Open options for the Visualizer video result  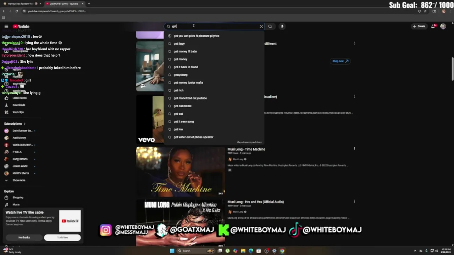pyautogui.click(x=354, y=96)
